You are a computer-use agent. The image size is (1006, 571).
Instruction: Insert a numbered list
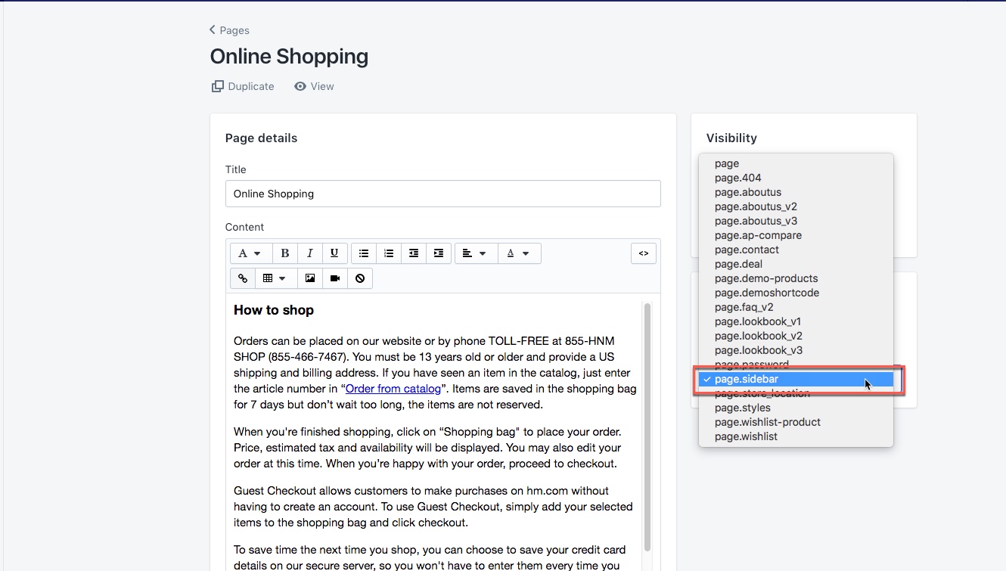[389, 253]
